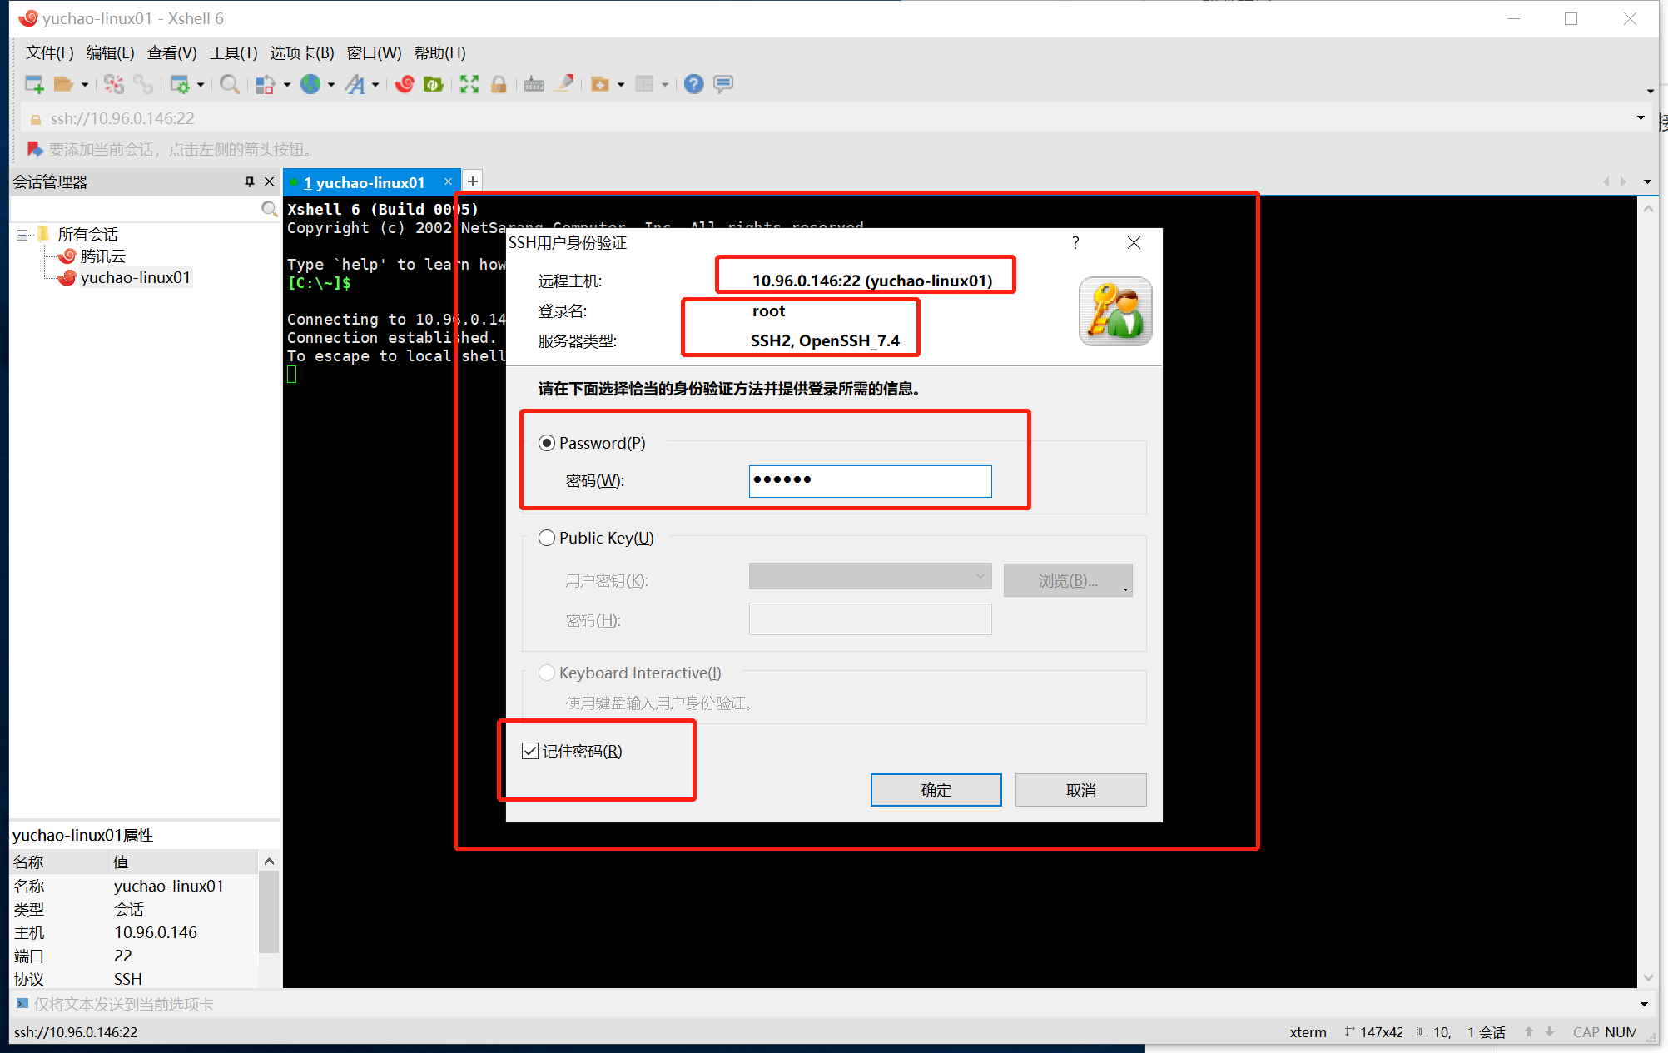Select the Password authentication radio button

[x=547, y=443]
